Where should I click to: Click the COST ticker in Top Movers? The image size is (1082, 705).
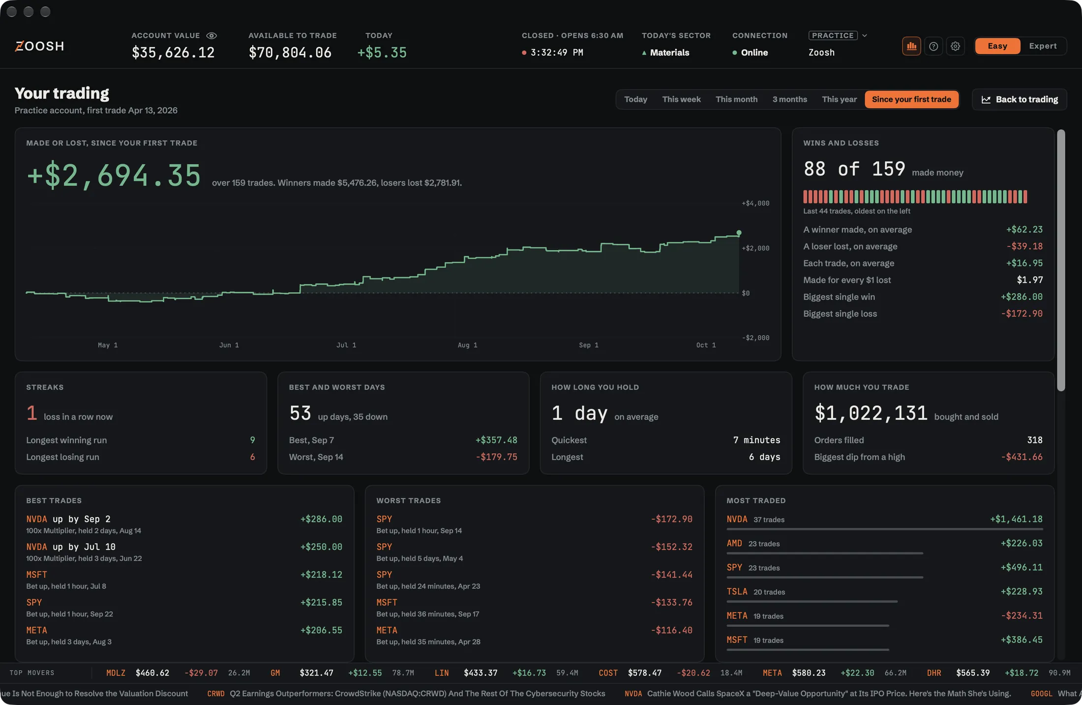click(x=608, y=673)
